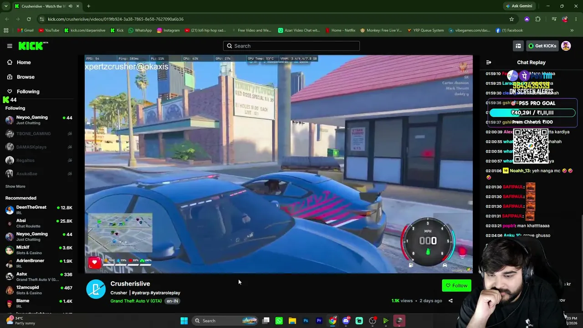The height and width of the screenshot is (328, 583).
Task: Bookmark this page with star icon
Action: [x=511, y=19]
